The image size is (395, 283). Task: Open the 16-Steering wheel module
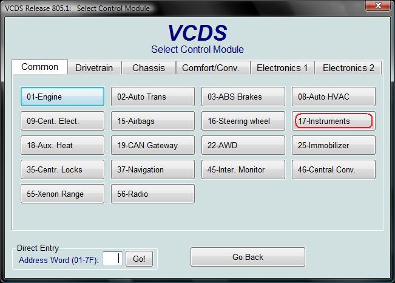(x=243, y=121)
